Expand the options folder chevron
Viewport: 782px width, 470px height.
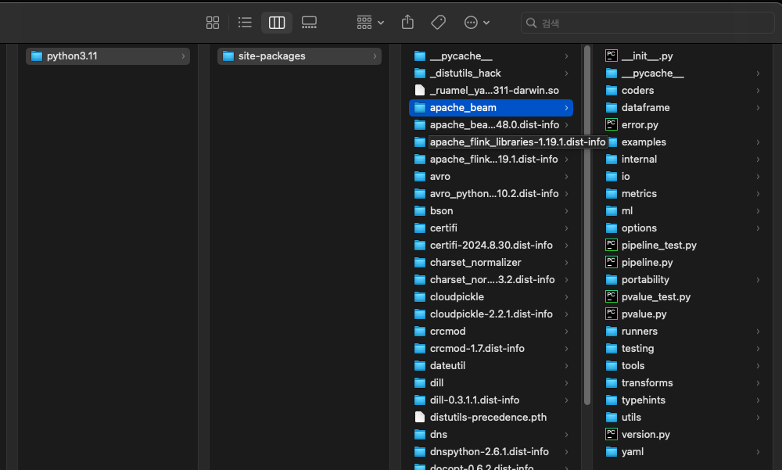(758, 228)
